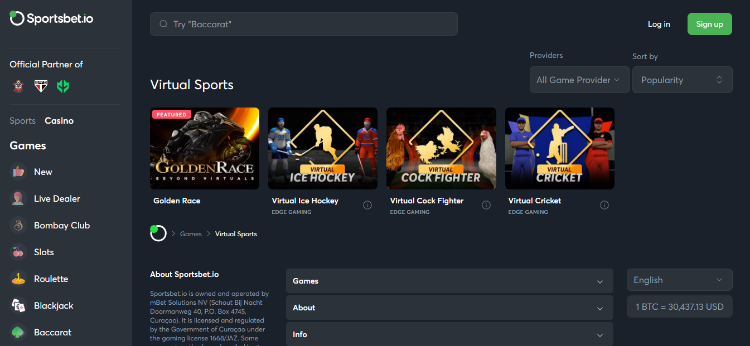
Task: Click the breadcrumb home circle icon
Action: pyautogui.click(x=158, y=233)
